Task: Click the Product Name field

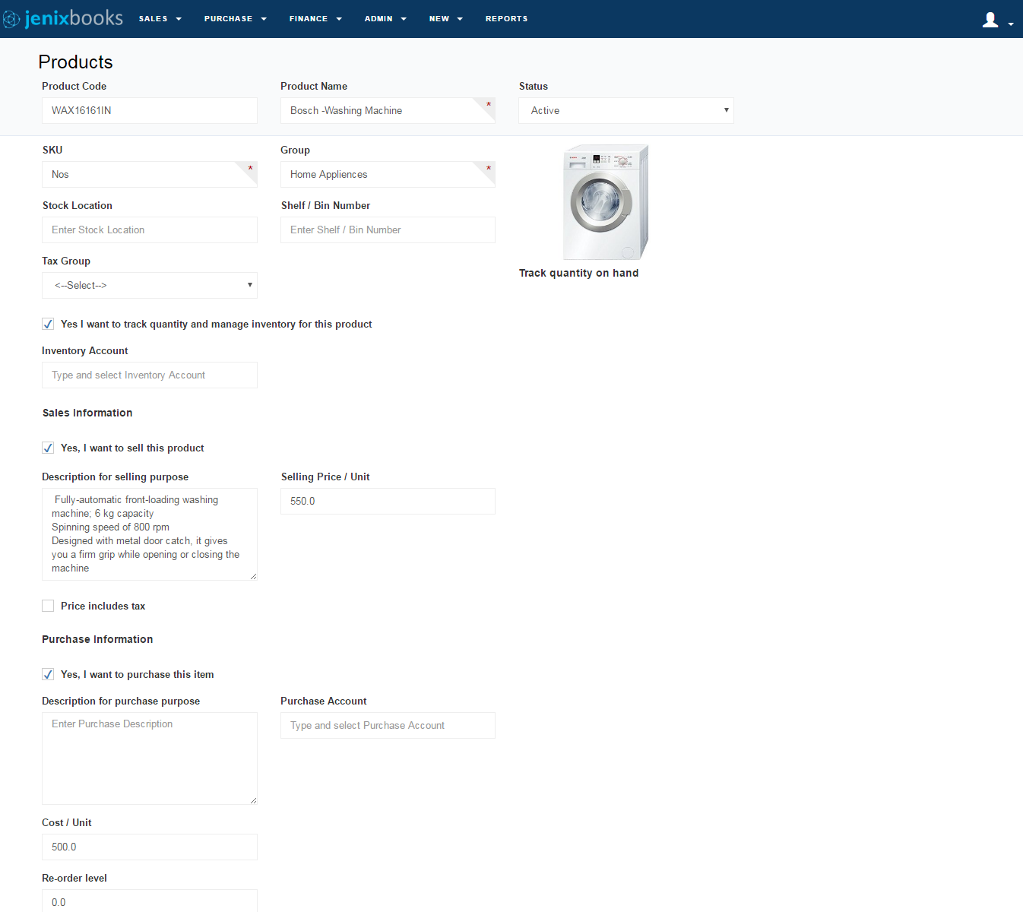Action: pos(388,110)
